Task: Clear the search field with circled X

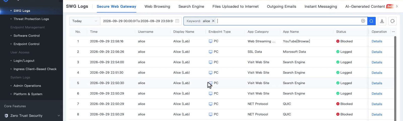Action: (x=363, y=21)
